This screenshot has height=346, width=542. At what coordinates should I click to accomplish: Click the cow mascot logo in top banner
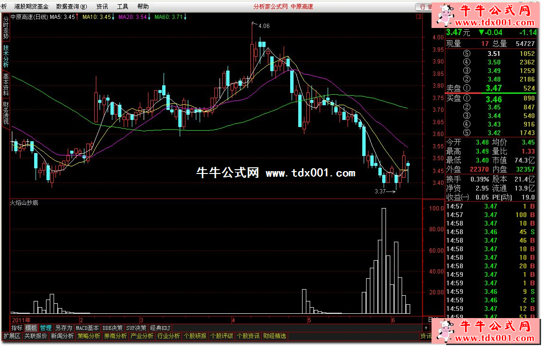[444, 15]
